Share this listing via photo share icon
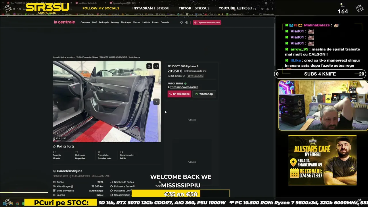The image size is (368, 207). point(149,66)
